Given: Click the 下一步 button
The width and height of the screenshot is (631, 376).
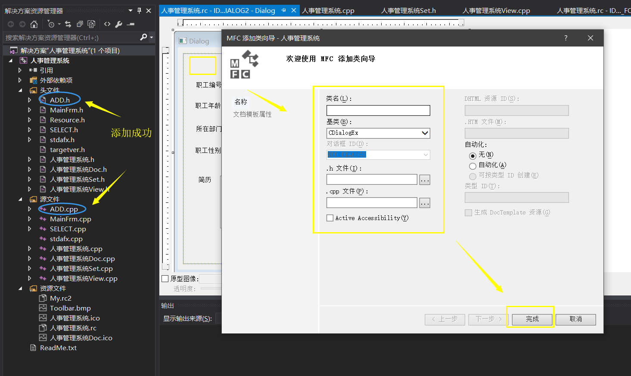Looking at the screenshot, I should (x=488, y=319).
